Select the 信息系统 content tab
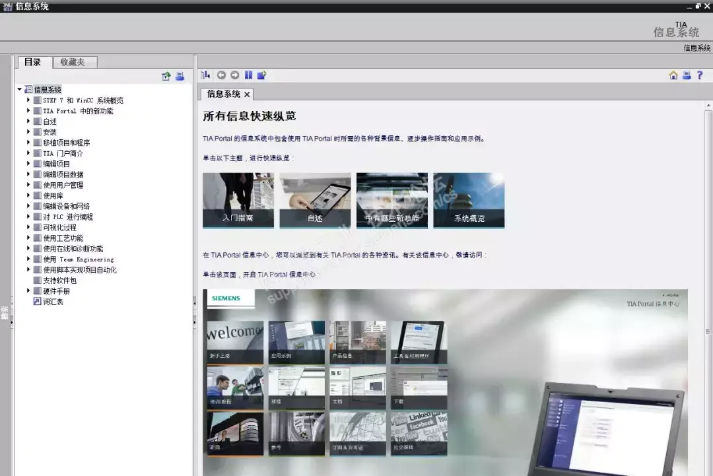The width and height of the screenshot is (713, 476). (223, 94)
